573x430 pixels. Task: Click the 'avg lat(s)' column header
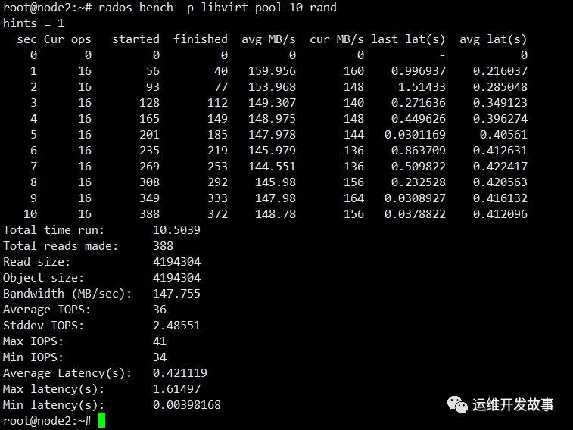pyautogui.click(x=494, y=39)
